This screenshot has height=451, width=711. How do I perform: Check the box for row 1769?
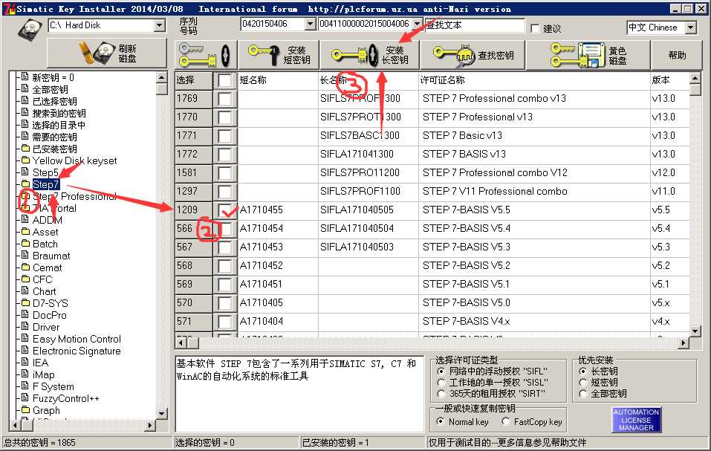225,99
